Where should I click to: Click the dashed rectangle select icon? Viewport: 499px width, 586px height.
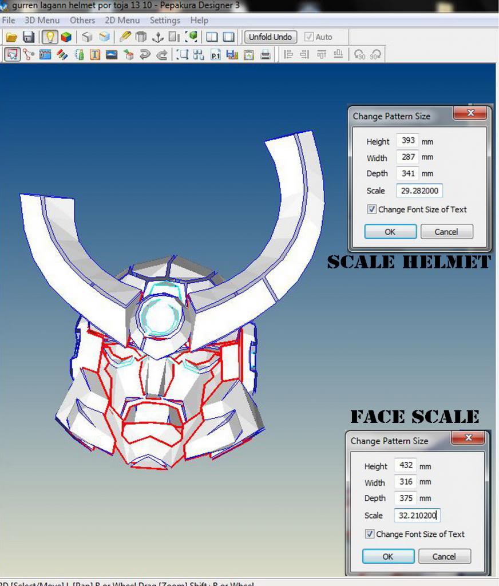coord(183,54)
